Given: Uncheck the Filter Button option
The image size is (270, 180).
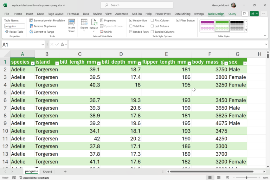Looking at the screenshot, I should 178,20.
